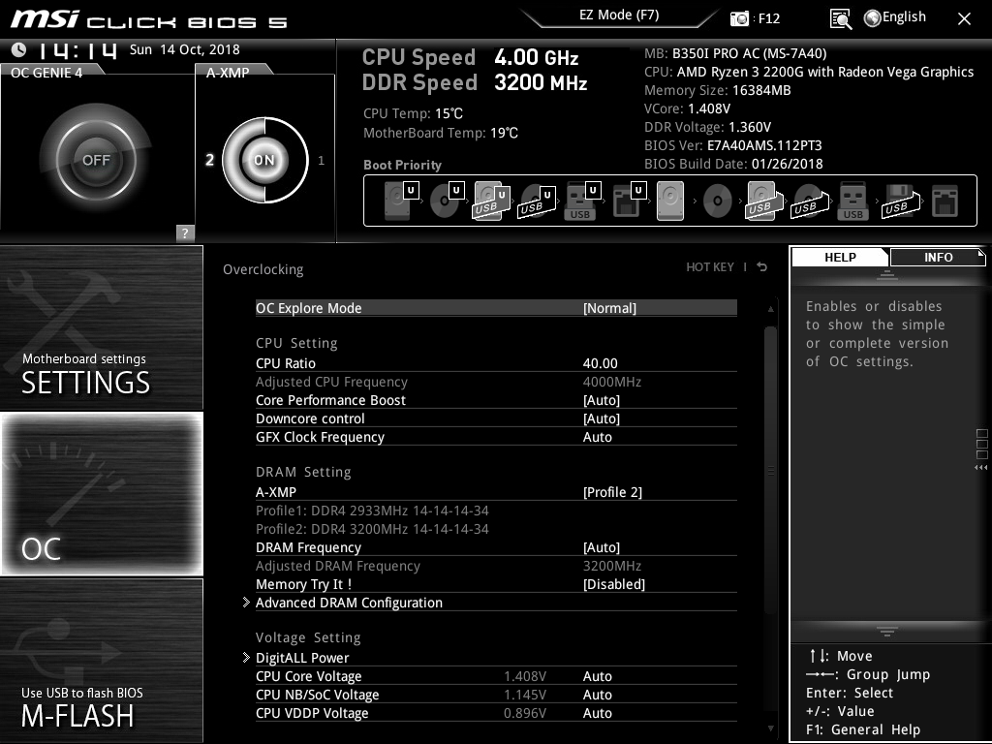This screenshot has width=992, height=744.
Task: Click the globe language icon
Action: [x=872, y=18]
